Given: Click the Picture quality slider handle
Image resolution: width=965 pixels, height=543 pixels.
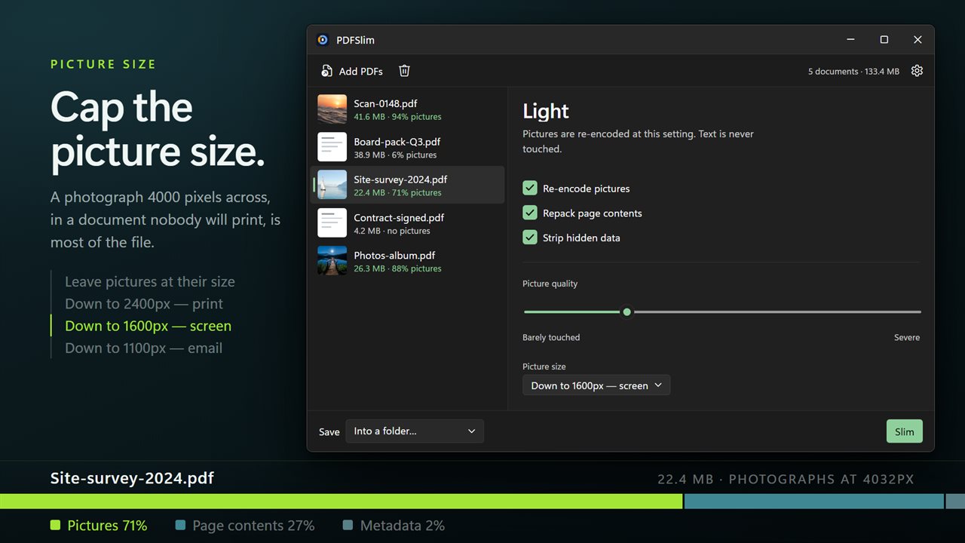Looking at the screenshot, I should (626, 311).
